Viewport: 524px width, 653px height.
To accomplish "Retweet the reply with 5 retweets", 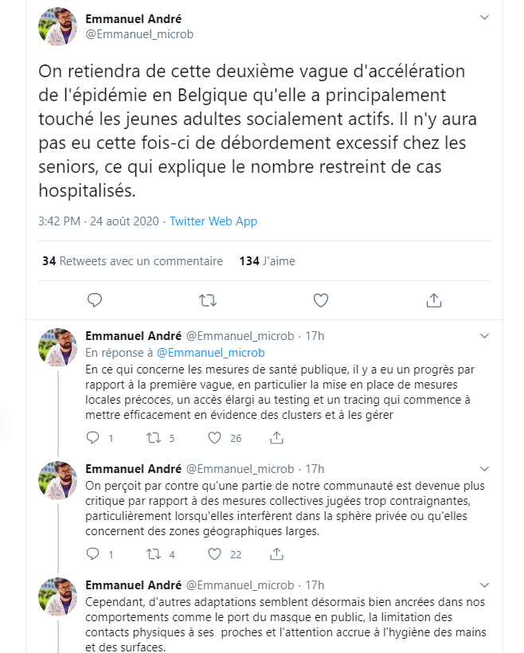I will 154,437.
